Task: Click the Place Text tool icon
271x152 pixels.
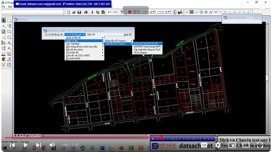Action: click(9, 43)
